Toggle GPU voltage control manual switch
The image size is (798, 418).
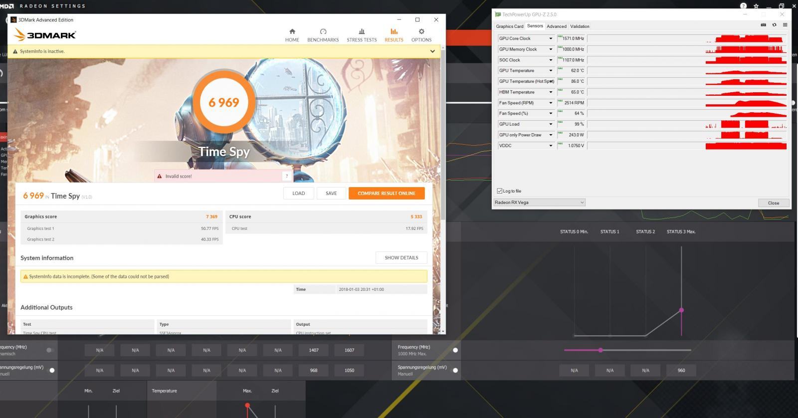coord(51,370)
